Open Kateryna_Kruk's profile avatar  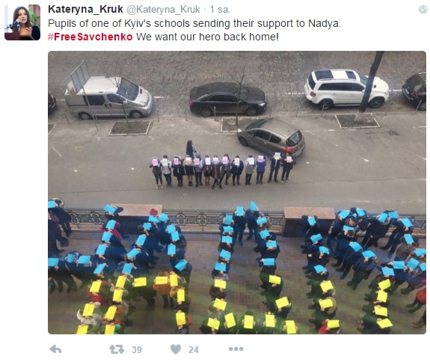(22, 22)
